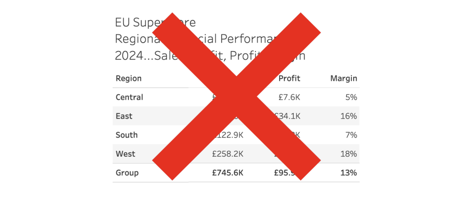The height and width of the screenshot is (199, 462).
Task: Click the Region column header
Action: coord(129,79)
